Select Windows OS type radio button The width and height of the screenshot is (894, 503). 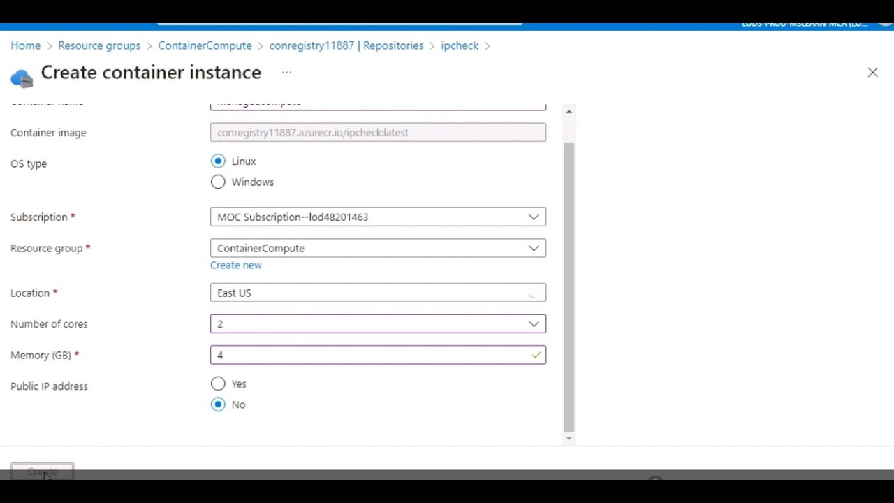click(218, 182)
